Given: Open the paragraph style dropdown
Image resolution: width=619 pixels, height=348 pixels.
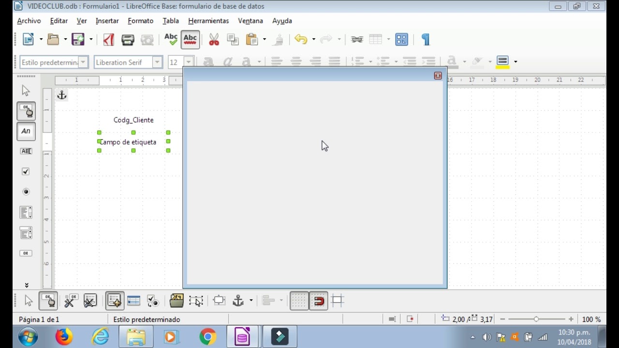Looking at the screenshot, I should click(83, 62).
